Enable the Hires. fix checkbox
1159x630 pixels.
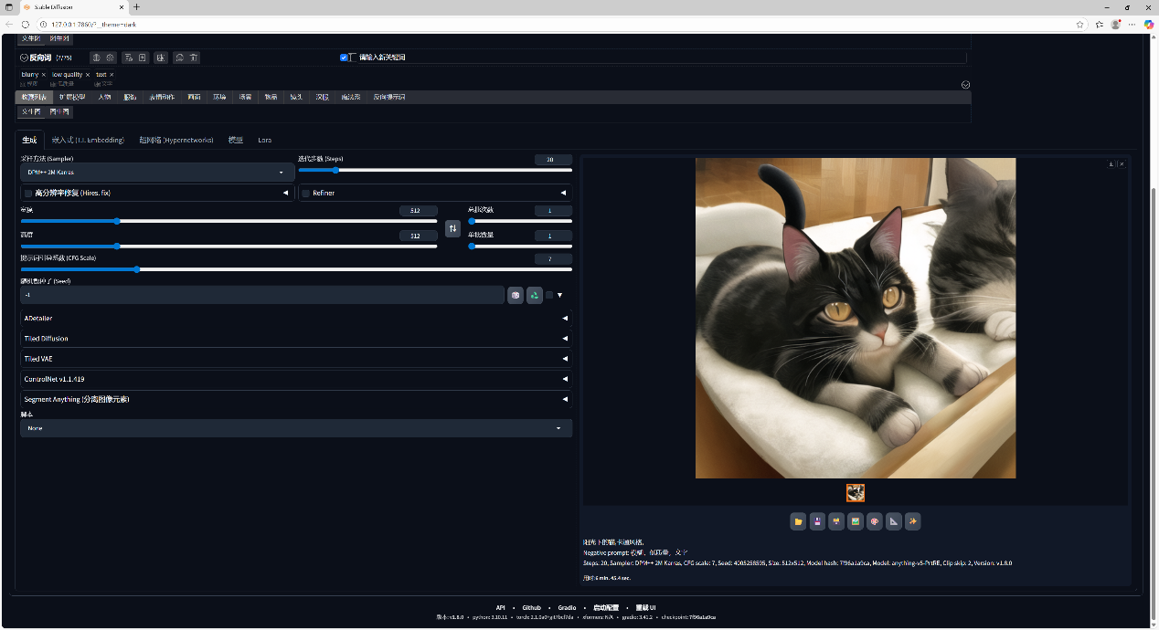tap(28, 194)
